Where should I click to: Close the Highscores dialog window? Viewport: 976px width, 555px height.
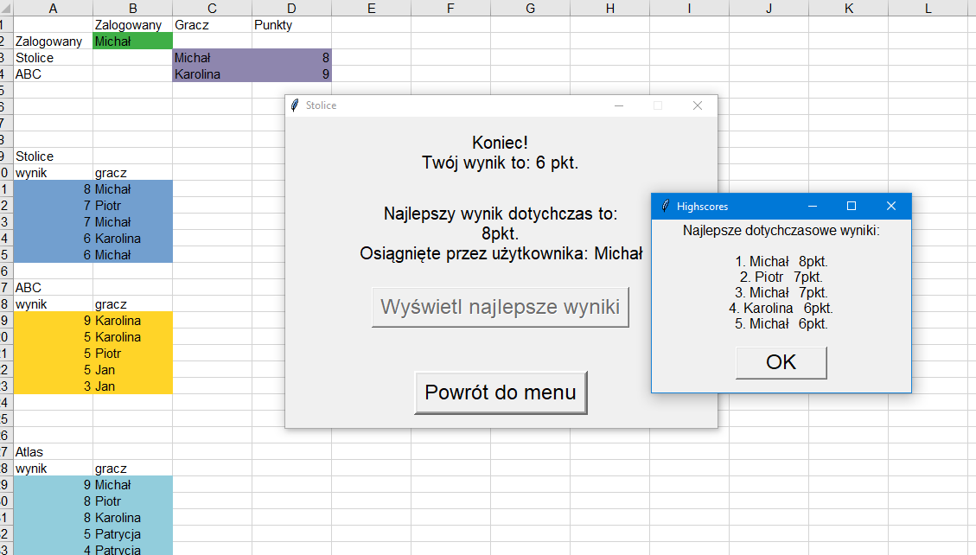coord(891,207)
